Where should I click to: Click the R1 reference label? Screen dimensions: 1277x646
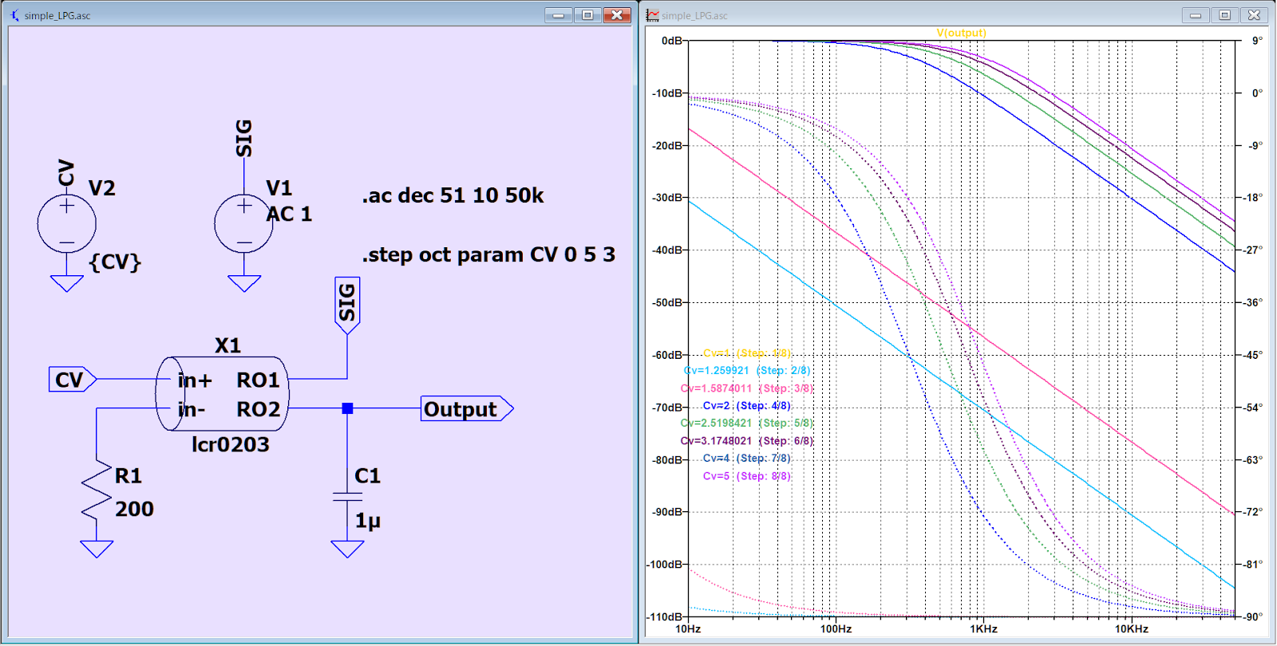[x=128, y=476]
